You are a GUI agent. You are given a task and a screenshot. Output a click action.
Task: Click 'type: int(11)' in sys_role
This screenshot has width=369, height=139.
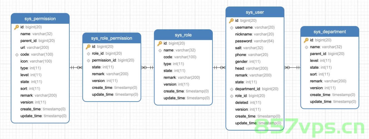click(174, 64)
